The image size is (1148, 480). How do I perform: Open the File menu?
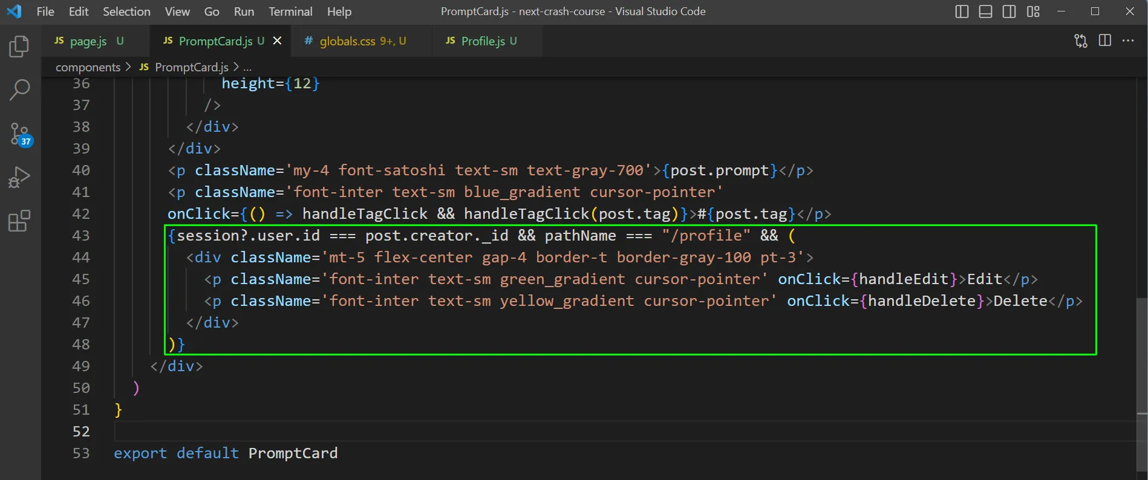click(x=45, y=11)
